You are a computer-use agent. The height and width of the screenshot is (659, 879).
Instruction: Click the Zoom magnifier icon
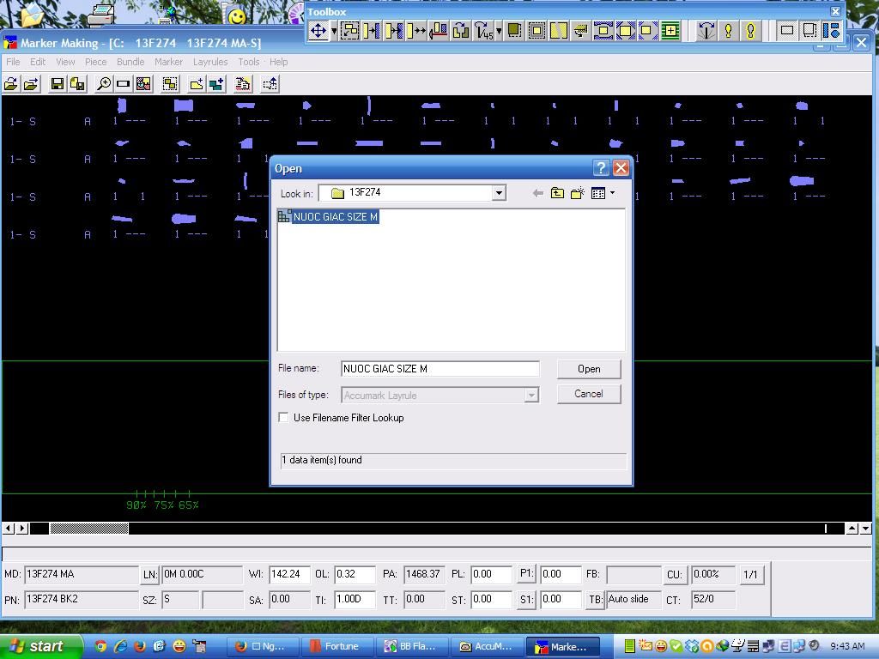(x=104, y=84)
